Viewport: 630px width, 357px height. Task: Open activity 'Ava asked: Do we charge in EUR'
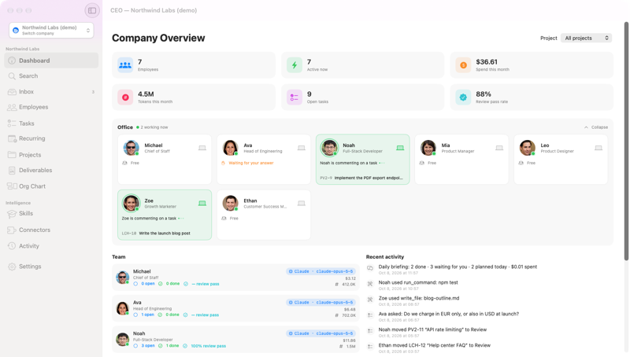tap(448, 314)
